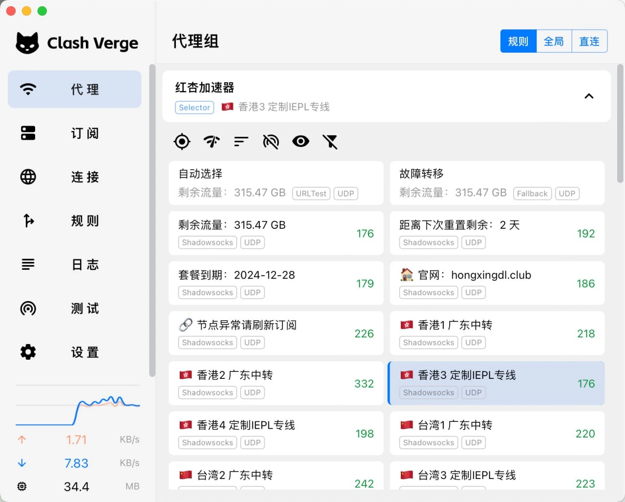Image resolution: width=625 pixels, height=502 pixels.
Task: Open the 日志 logs page
Action: pos(75,264)
